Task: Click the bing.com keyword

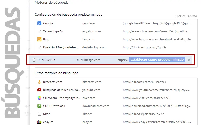Action: click(x=89, y=39)
